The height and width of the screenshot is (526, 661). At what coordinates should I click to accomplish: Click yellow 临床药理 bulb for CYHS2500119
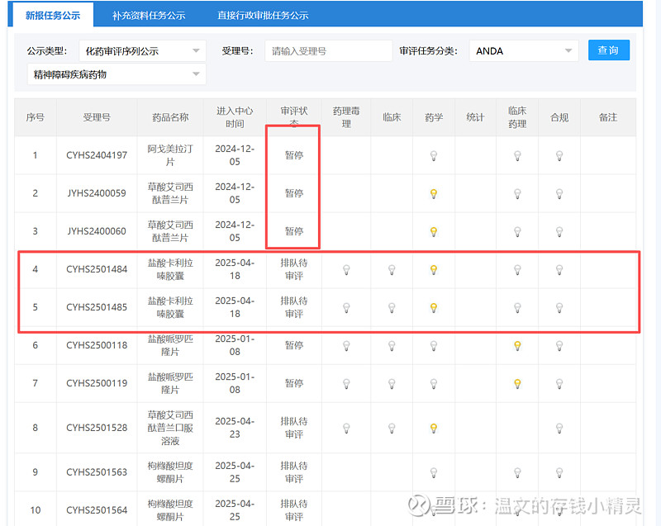click(517, 383)
